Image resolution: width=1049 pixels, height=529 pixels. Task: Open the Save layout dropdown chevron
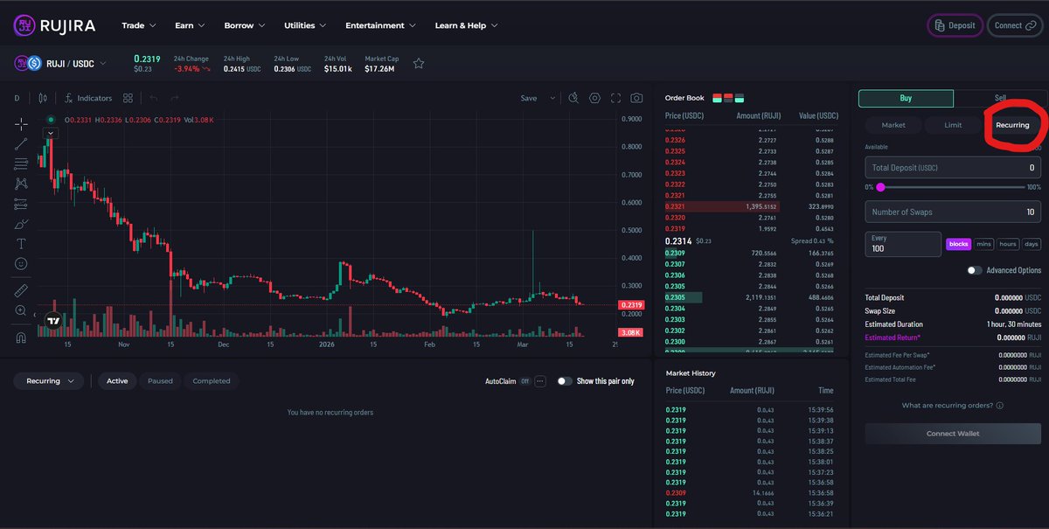pyautogui.click(x=552, y=98)
